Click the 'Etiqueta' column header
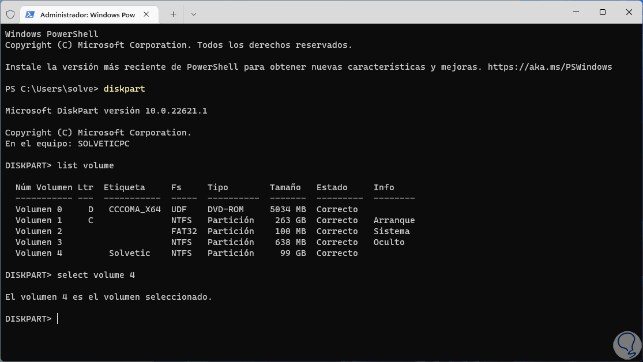This screenshot has height=362, width=643. [x=124, y=187]
